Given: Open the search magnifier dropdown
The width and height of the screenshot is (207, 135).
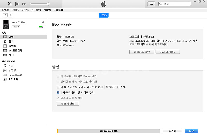Looking at the screenshot, I should point(161,4).
